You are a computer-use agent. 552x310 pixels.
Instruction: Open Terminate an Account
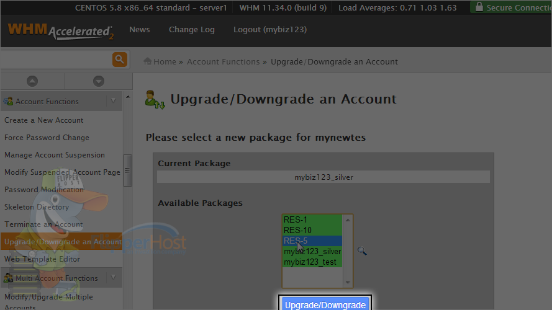coord(43,224)
